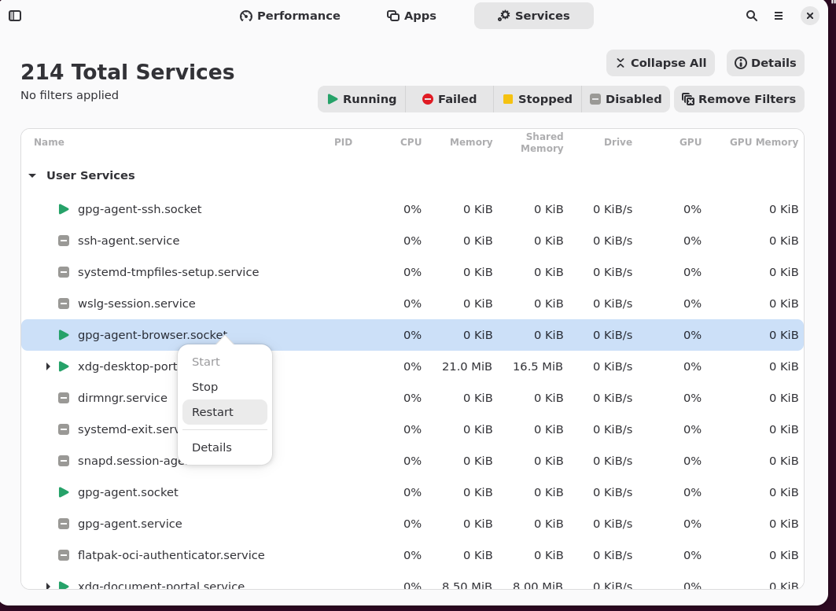836x611 pixels.
Task: Click the Remove Filters button
Action: [738, 99]
